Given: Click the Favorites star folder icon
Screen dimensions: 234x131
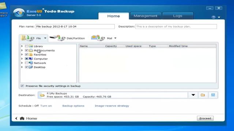Looking at the screenshot, I should 31,55.
